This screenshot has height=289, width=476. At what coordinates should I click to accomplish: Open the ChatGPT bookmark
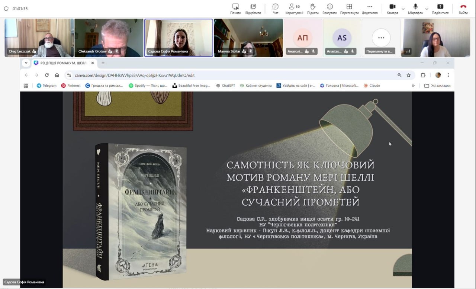click(x=225, y=86)
